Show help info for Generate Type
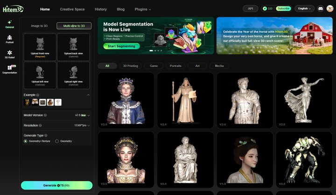The height and width of the screenshot is (195, 336). [46, 135]
